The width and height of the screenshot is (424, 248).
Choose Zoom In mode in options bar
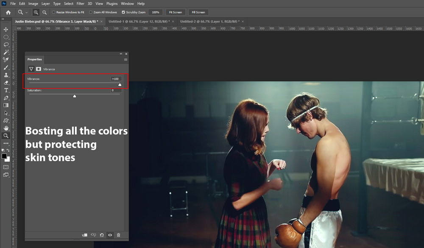pyautogui.click(x=36, y=12)
